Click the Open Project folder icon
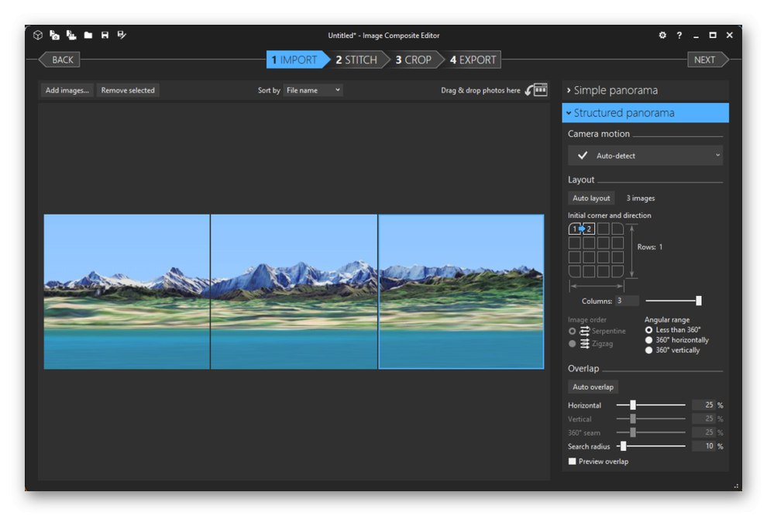This screenshot has height=516, width=767. pos(88,35)
